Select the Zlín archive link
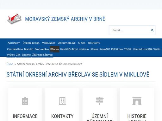 tap(18, 55)
